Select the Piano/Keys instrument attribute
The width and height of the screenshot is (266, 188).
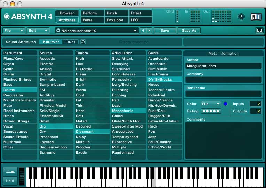[x=20, y=59]
